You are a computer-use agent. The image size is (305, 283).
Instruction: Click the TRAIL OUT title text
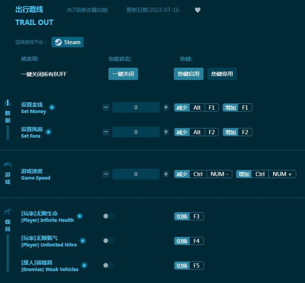34,22
